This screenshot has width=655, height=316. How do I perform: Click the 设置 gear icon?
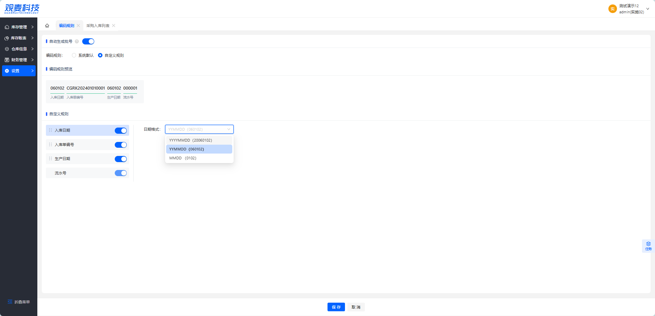coord(7,71)
